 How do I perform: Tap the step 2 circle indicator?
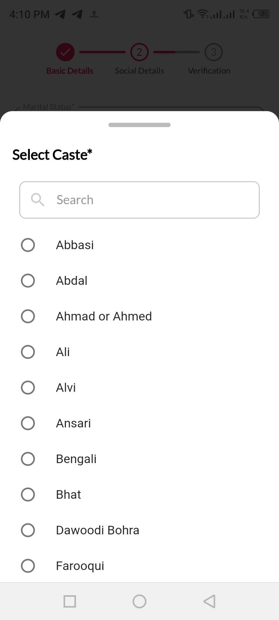click(139, 52)
